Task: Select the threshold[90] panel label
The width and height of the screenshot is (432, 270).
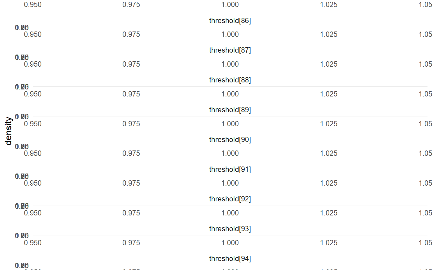Action: coord(230,139)
